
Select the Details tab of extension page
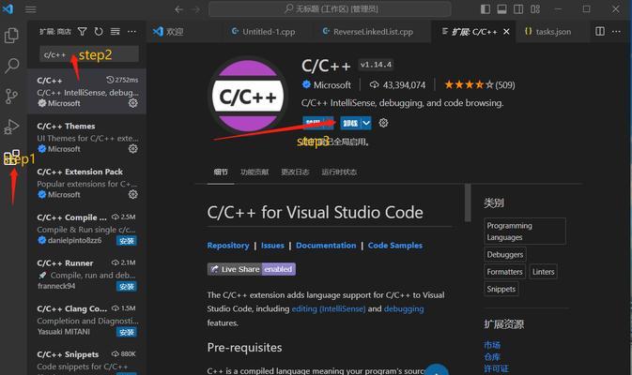pos(221,172)
